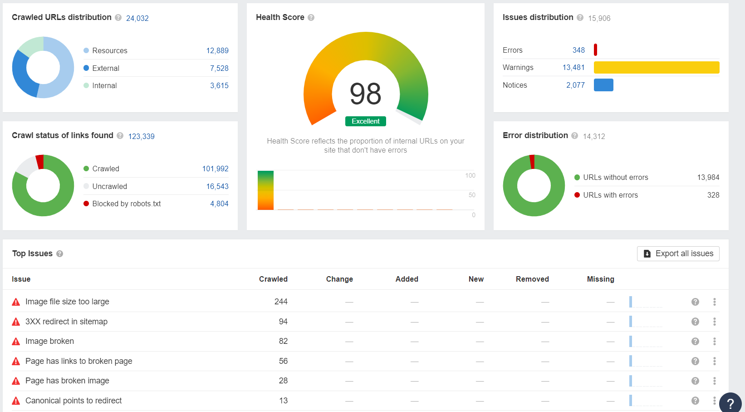Viewport: 745px width, 412px height.
Task: Click error triangle icon for Image file size too large
Action: coord(16,302)
